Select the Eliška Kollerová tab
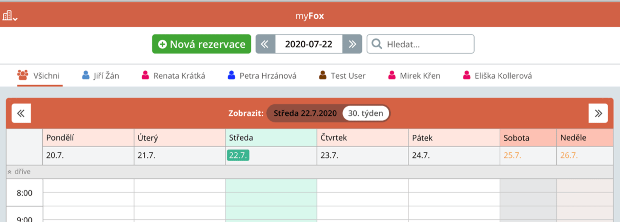620x222 pixels. point(497,75)
